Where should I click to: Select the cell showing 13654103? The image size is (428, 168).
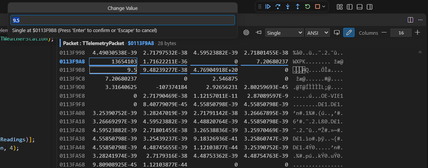pyautogui.click(x=113, y=61)
